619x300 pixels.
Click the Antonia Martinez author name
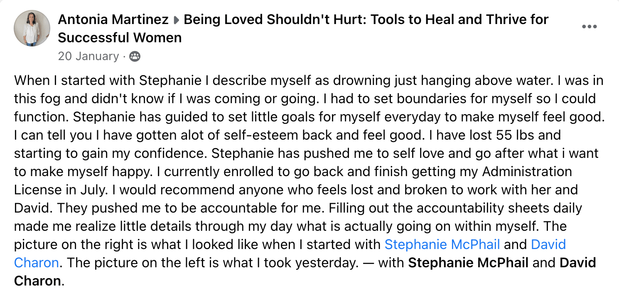point(113,19)
